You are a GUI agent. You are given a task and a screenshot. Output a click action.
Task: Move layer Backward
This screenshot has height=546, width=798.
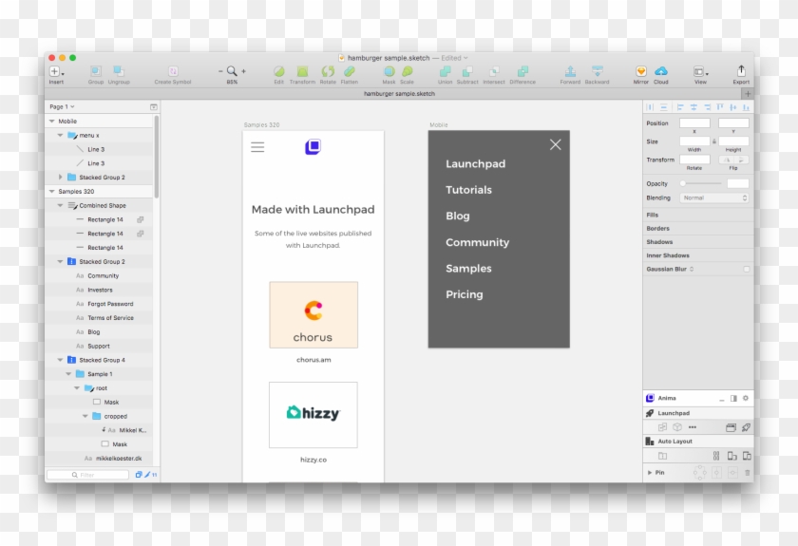click(597, 71)
